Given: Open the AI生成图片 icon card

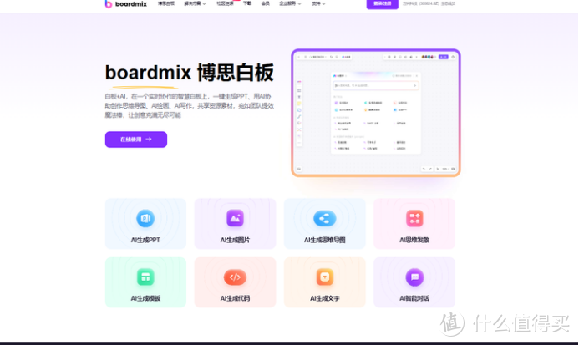Looking at the screenshot, I should click(235, 224).
